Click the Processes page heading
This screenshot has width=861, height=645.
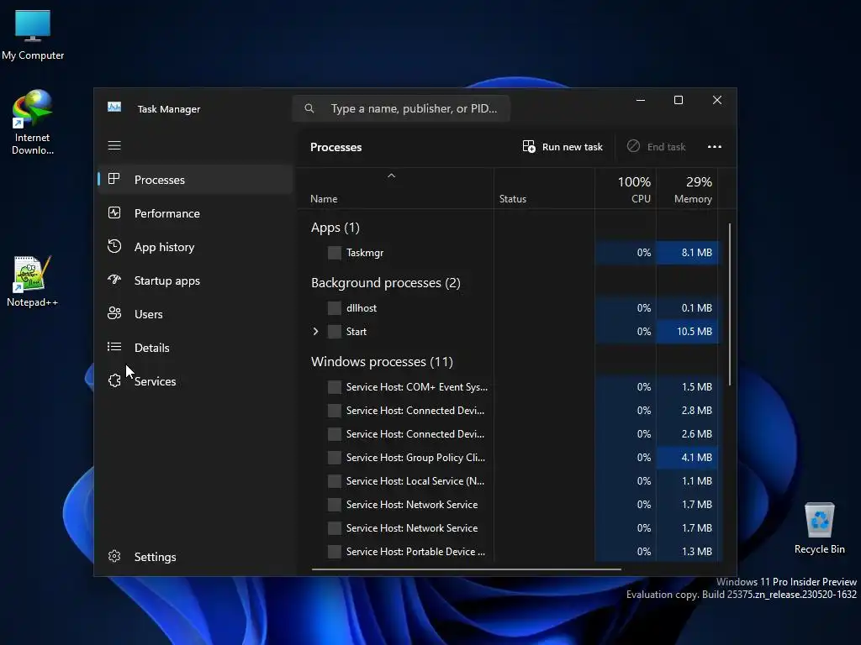(x=335, y=147)
